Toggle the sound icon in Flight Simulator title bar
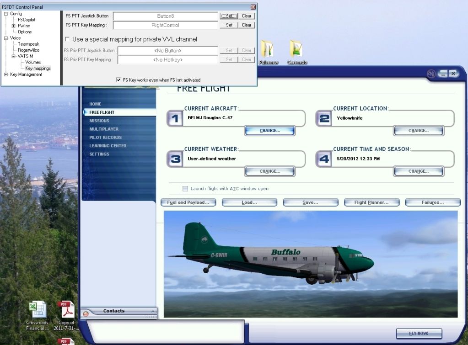The image size is (468, 345). point(431,74)
